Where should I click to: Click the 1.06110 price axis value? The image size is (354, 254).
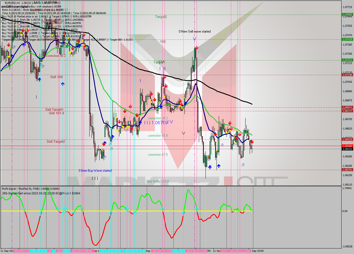click(347, 184)
